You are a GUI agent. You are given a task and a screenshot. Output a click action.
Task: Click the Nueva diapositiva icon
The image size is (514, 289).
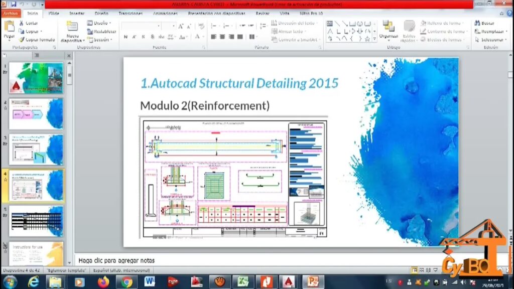[72, 27]
